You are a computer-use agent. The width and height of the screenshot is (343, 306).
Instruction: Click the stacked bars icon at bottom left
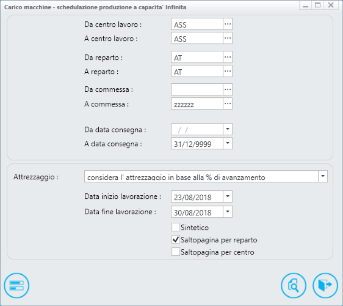16,286
